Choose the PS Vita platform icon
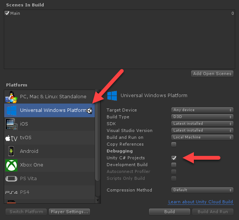The height and width of the screenshot is (220, 239). click(x=11, y=179)
